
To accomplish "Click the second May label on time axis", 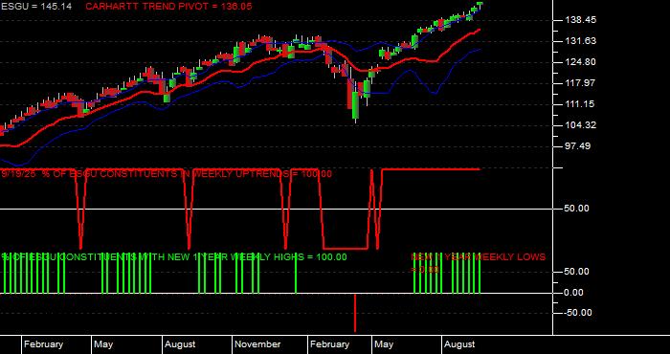I will [384, 344].
